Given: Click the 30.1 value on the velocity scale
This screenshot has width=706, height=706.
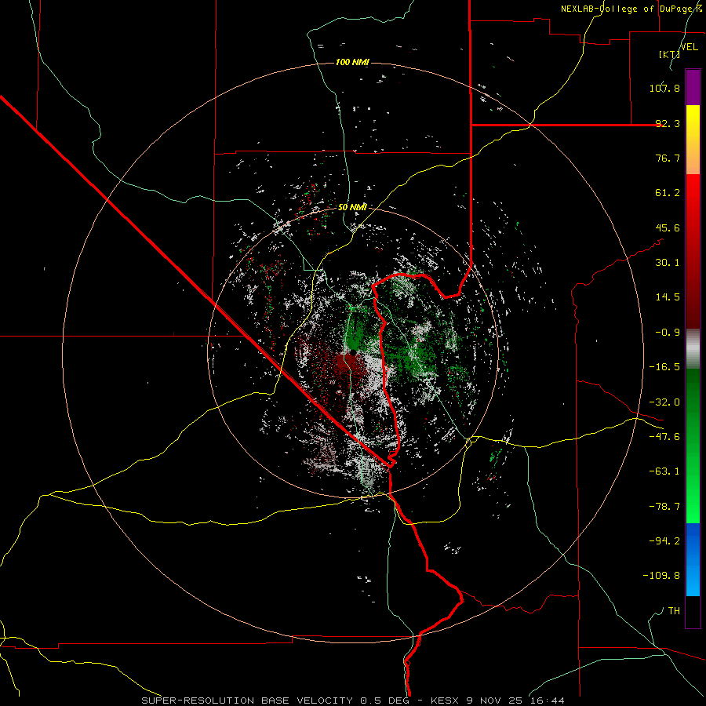Looking at the screenshot, I should click(x=668, y=263).
